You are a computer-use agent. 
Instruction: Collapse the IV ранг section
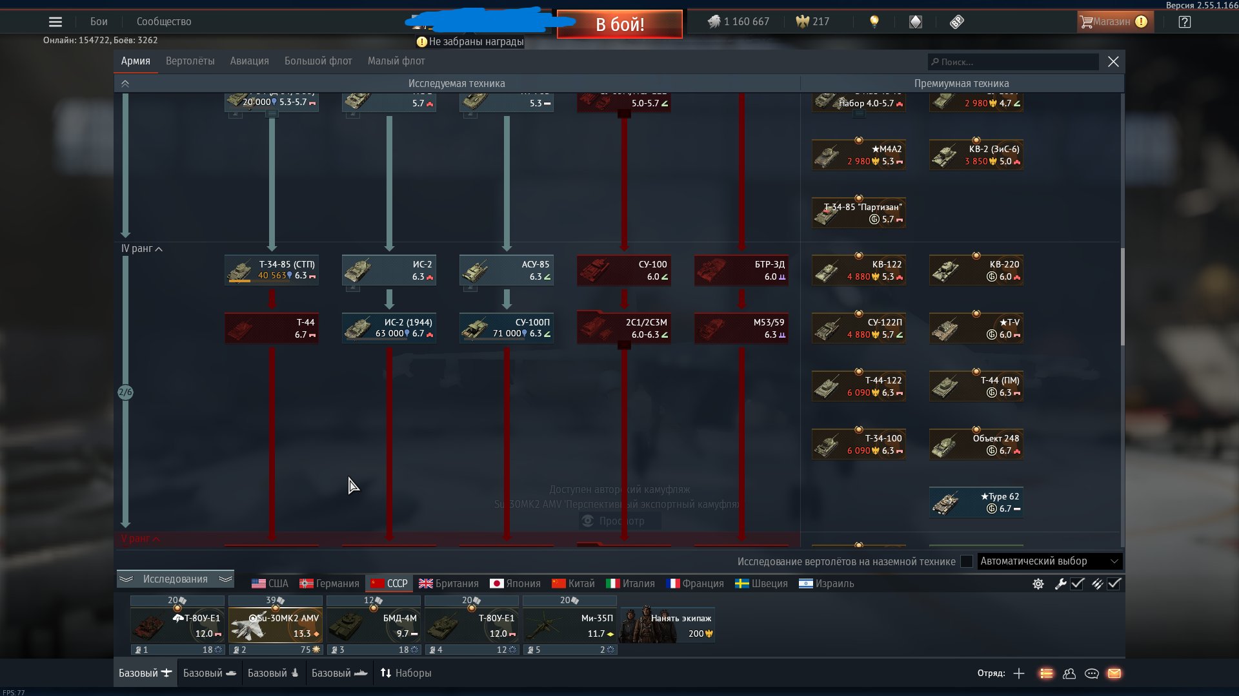point(142,249)
